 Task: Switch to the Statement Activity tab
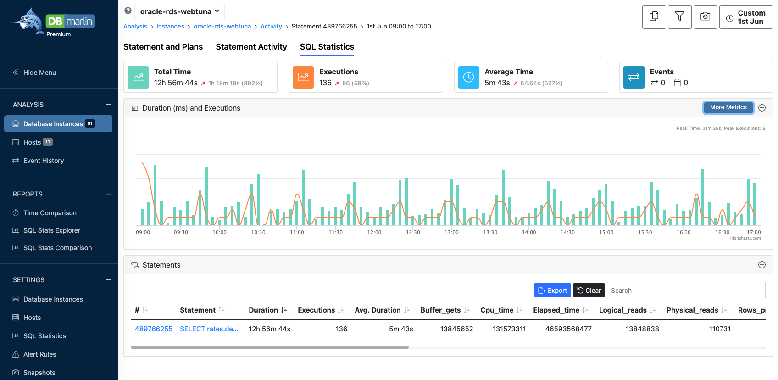pos(251,47)
